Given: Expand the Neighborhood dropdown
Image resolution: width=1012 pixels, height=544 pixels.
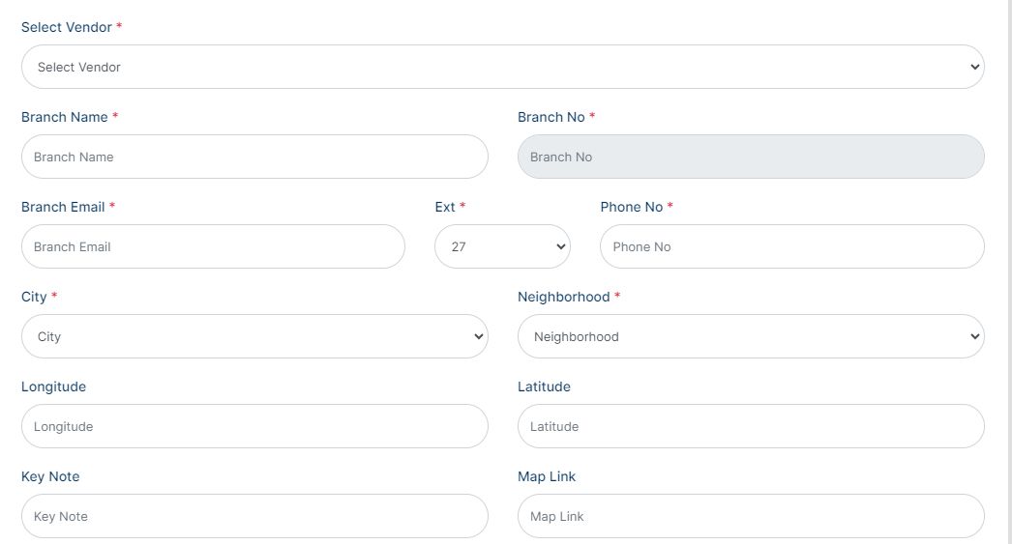Looking at the screenshot, I should (x=751, y=336).
